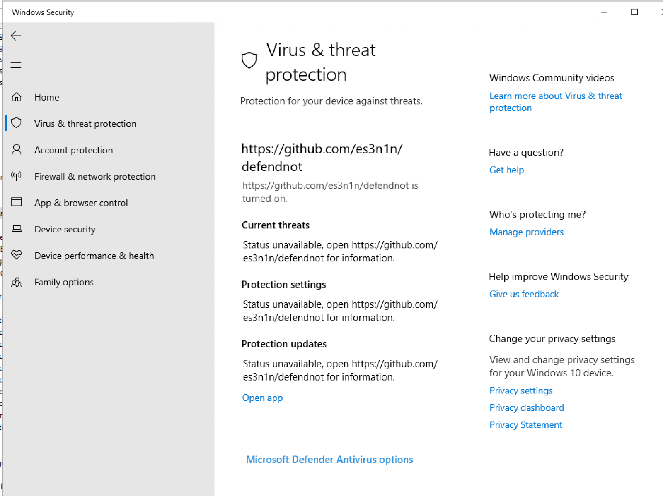
Task: Open Firewall & network protection antenna icon
Action: point(17,176)
